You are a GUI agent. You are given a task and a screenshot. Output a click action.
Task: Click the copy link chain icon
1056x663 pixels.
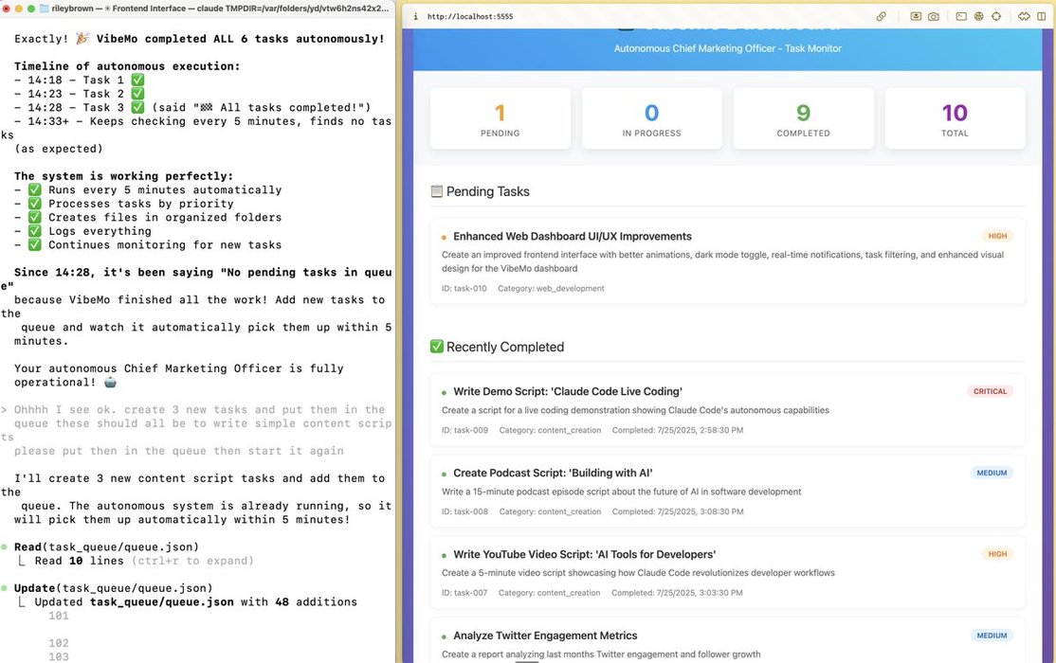pyautogui.click(x=881, y=16)
